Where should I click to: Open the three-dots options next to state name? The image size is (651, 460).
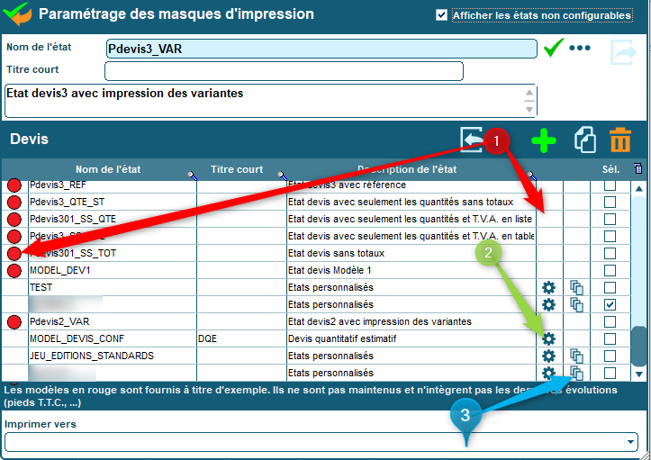(x=580, y=48)
